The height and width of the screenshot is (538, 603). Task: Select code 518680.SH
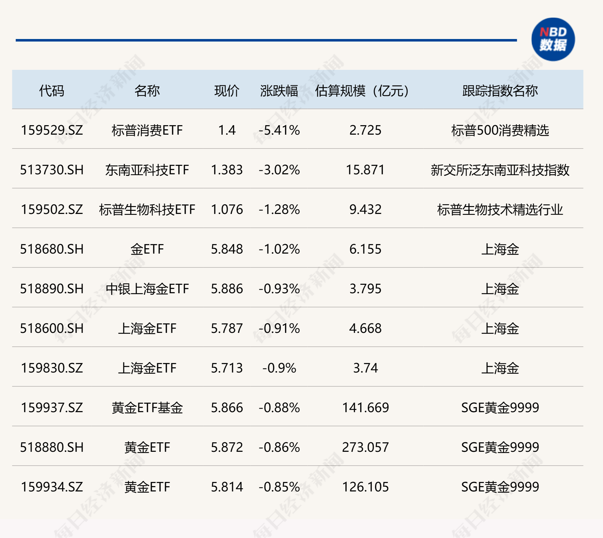coord(52,249)
